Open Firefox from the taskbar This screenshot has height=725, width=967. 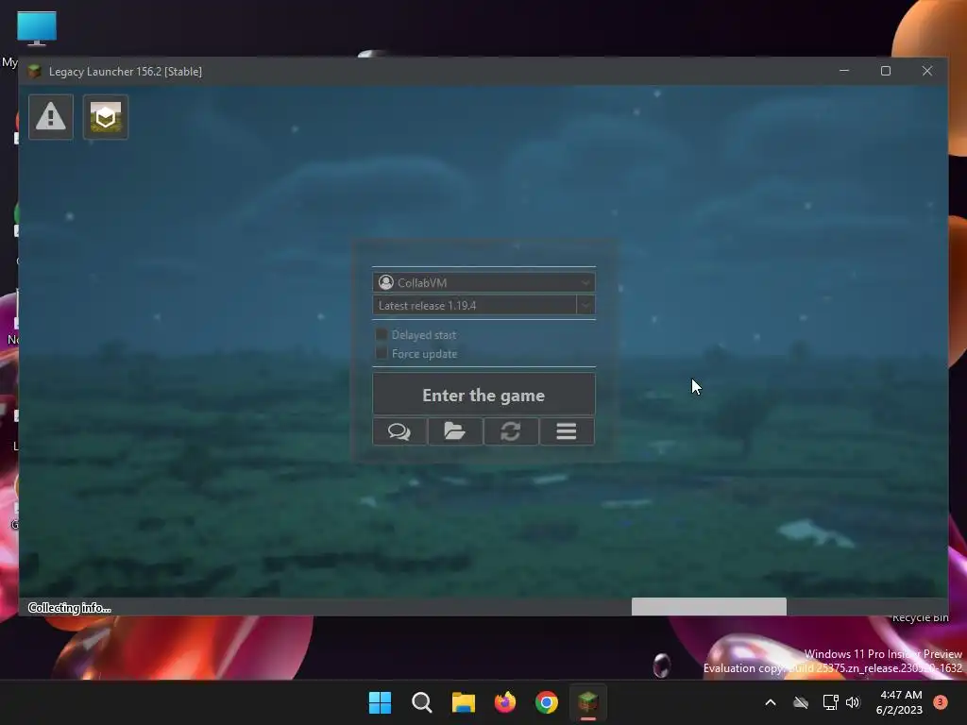pyautogui.click(x=505, y=702)
